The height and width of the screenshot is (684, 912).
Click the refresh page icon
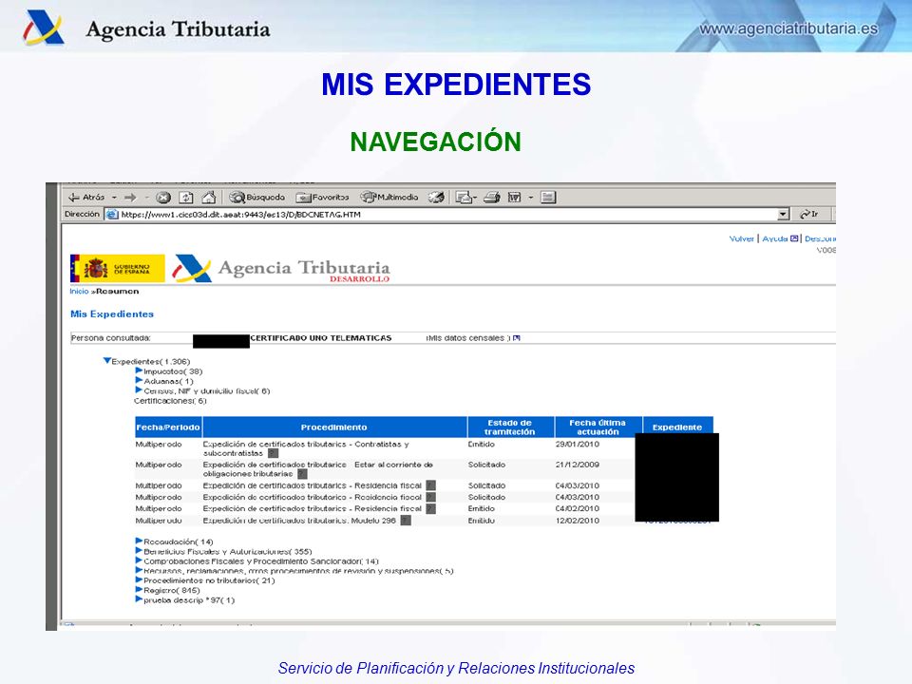pos(186,198)
